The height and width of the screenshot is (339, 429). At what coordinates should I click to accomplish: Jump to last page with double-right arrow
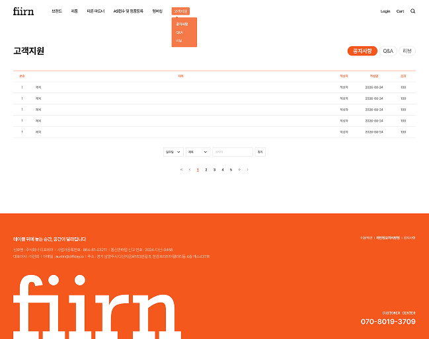239,170
